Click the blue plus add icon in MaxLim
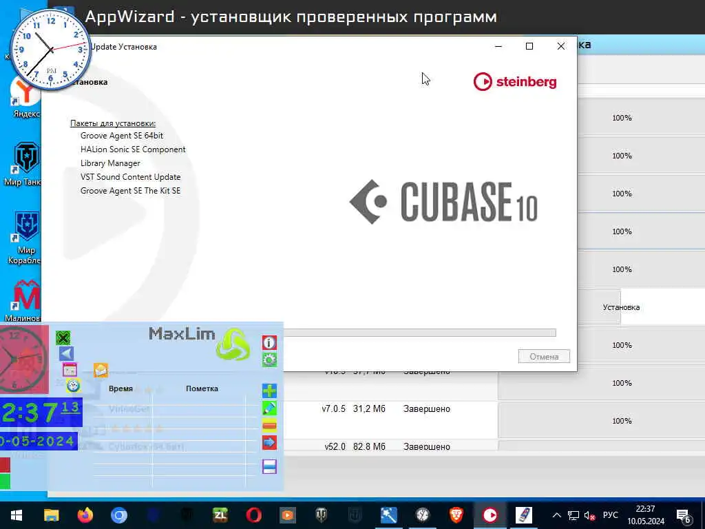The width and height of the screenshot is (705, 529). 269,391
